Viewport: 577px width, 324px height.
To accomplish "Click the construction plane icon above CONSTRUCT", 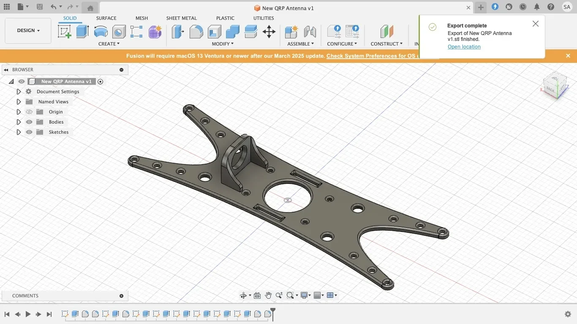I will point(386,32).
